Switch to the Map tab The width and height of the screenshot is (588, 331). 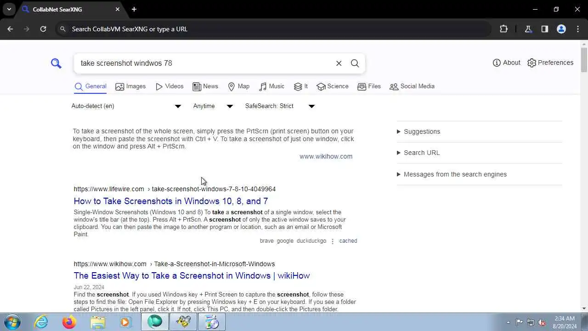pos(239,86)
